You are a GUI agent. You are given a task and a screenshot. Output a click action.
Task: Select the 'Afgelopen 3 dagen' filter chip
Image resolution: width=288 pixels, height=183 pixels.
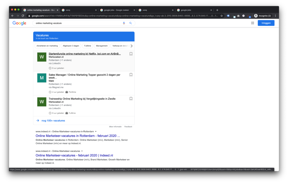click(x=71, y=46)
